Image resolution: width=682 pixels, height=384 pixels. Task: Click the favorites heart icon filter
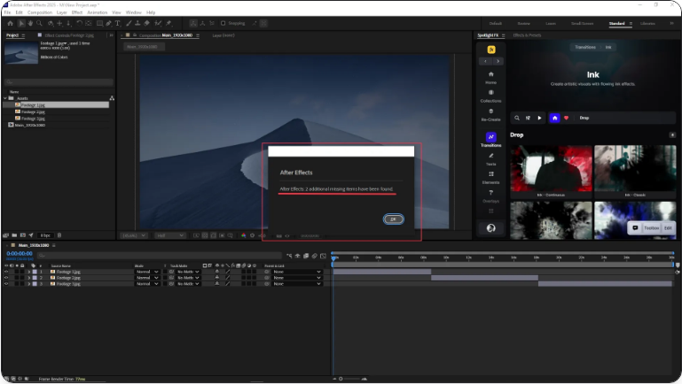click(x=567, y=117)
